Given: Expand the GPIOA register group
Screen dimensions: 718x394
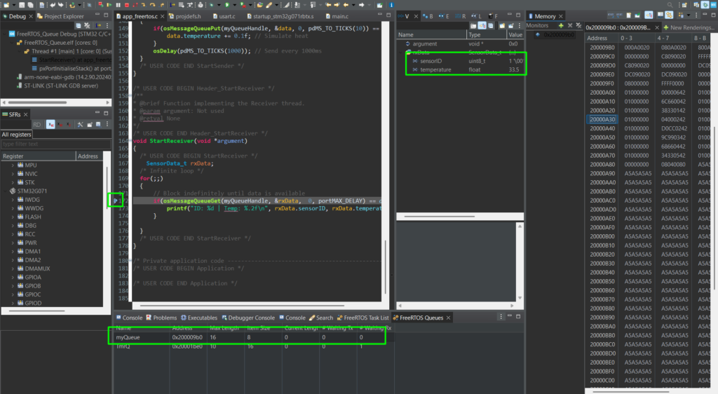Looking at the screenshot, I should (x=13, y=277).
